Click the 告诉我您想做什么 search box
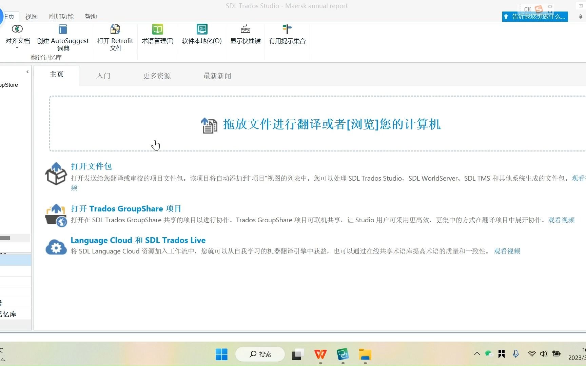 coord(535,16)
